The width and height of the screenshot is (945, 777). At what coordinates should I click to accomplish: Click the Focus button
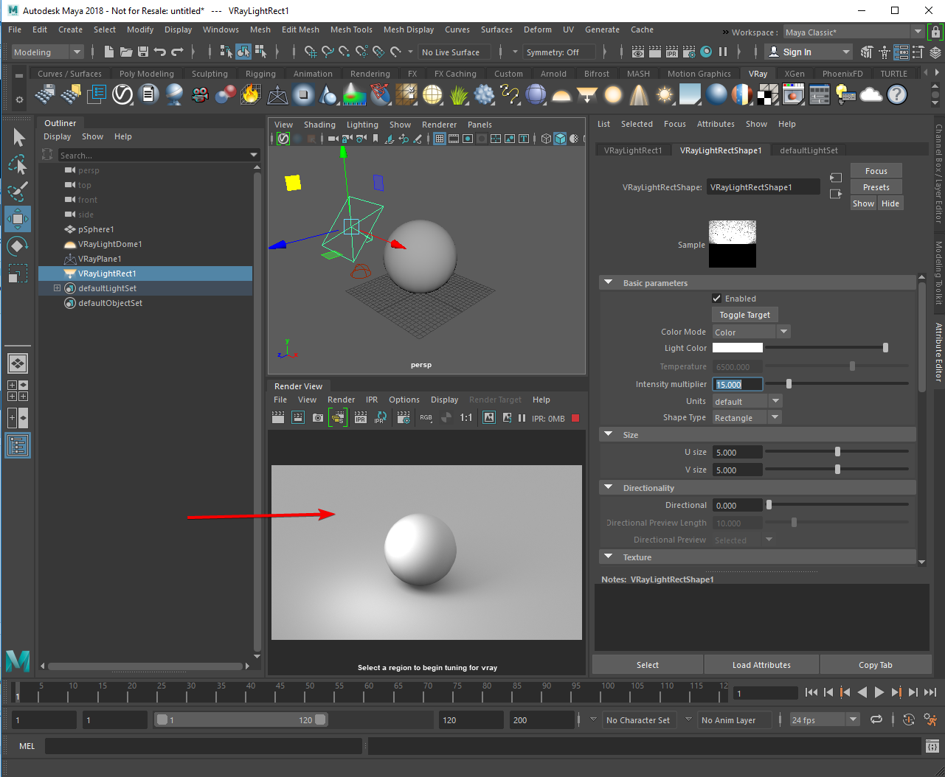[x=876, y=171]
